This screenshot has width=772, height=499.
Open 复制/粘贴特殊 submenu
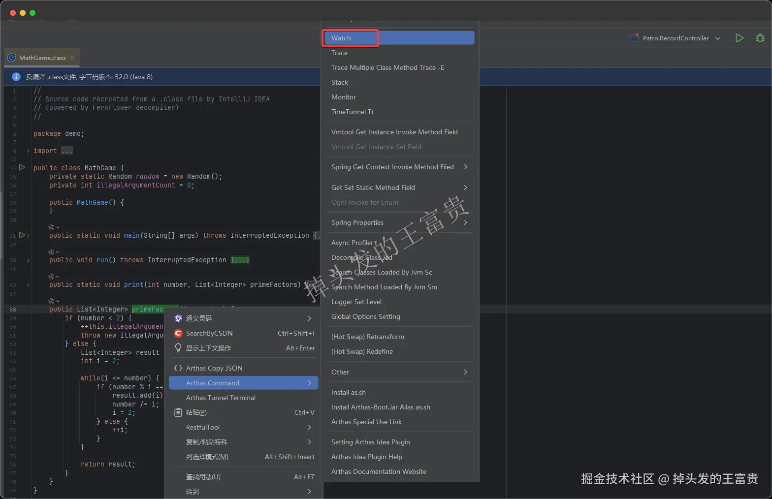click(x=244, y=442)
